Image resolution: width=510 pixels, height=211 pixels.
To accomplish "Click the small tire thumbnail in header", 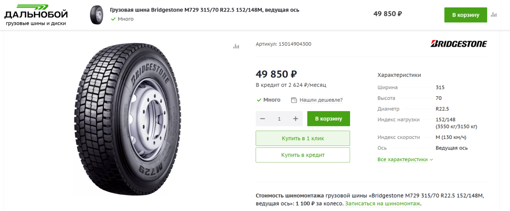I will click(x=98, y=14).
